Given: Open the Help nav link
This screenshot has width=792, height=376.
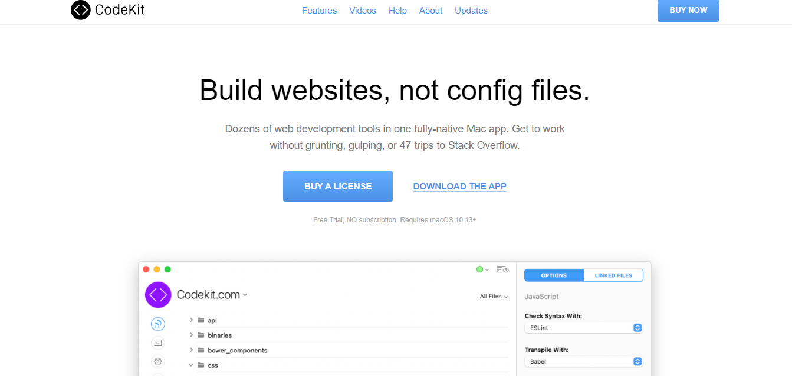Looking at the screenshot, I should 397,11.
